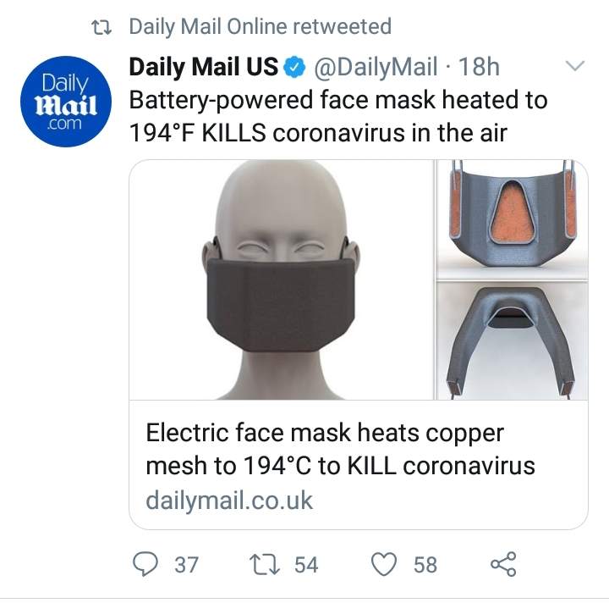
Task: Follow the dailymail.co.uk domain link
Action: pyautogui.click(x=229, y=501)
